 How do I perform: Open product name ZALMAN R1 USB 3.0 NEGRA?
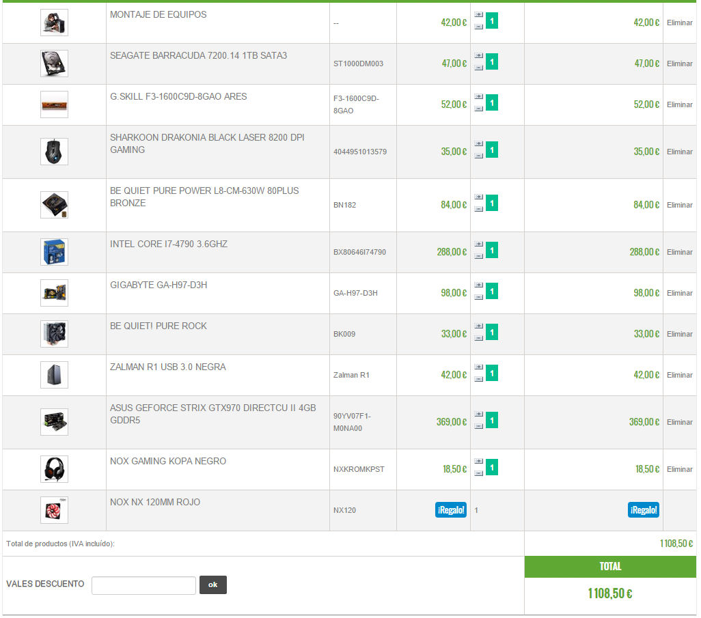coord(168,367)
